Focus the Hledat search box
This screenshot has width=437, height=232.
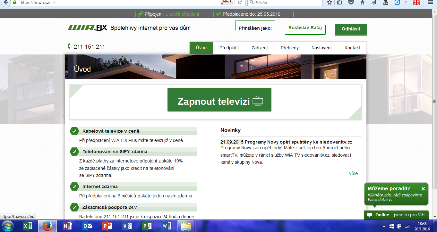click(285, 3)
